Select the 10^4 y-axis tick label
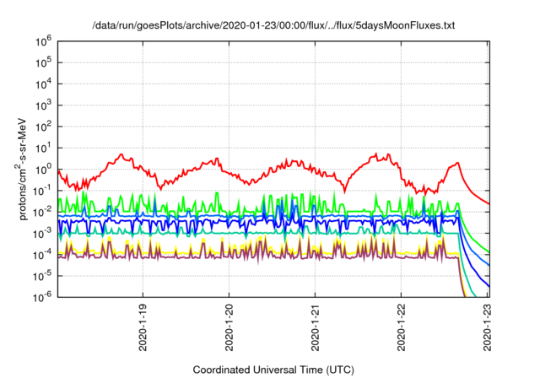Image resolution: width=540 pixels, height=378 pixels. (x=44, y=84)
